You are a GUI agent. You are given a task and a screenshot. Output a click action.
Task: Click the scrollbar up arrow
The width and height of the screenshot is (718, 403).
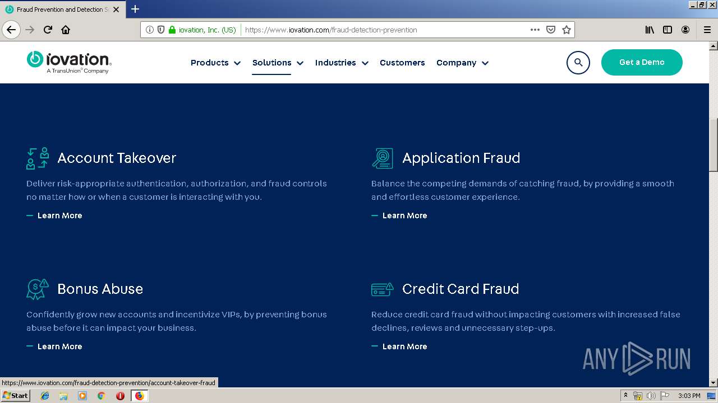714,45
